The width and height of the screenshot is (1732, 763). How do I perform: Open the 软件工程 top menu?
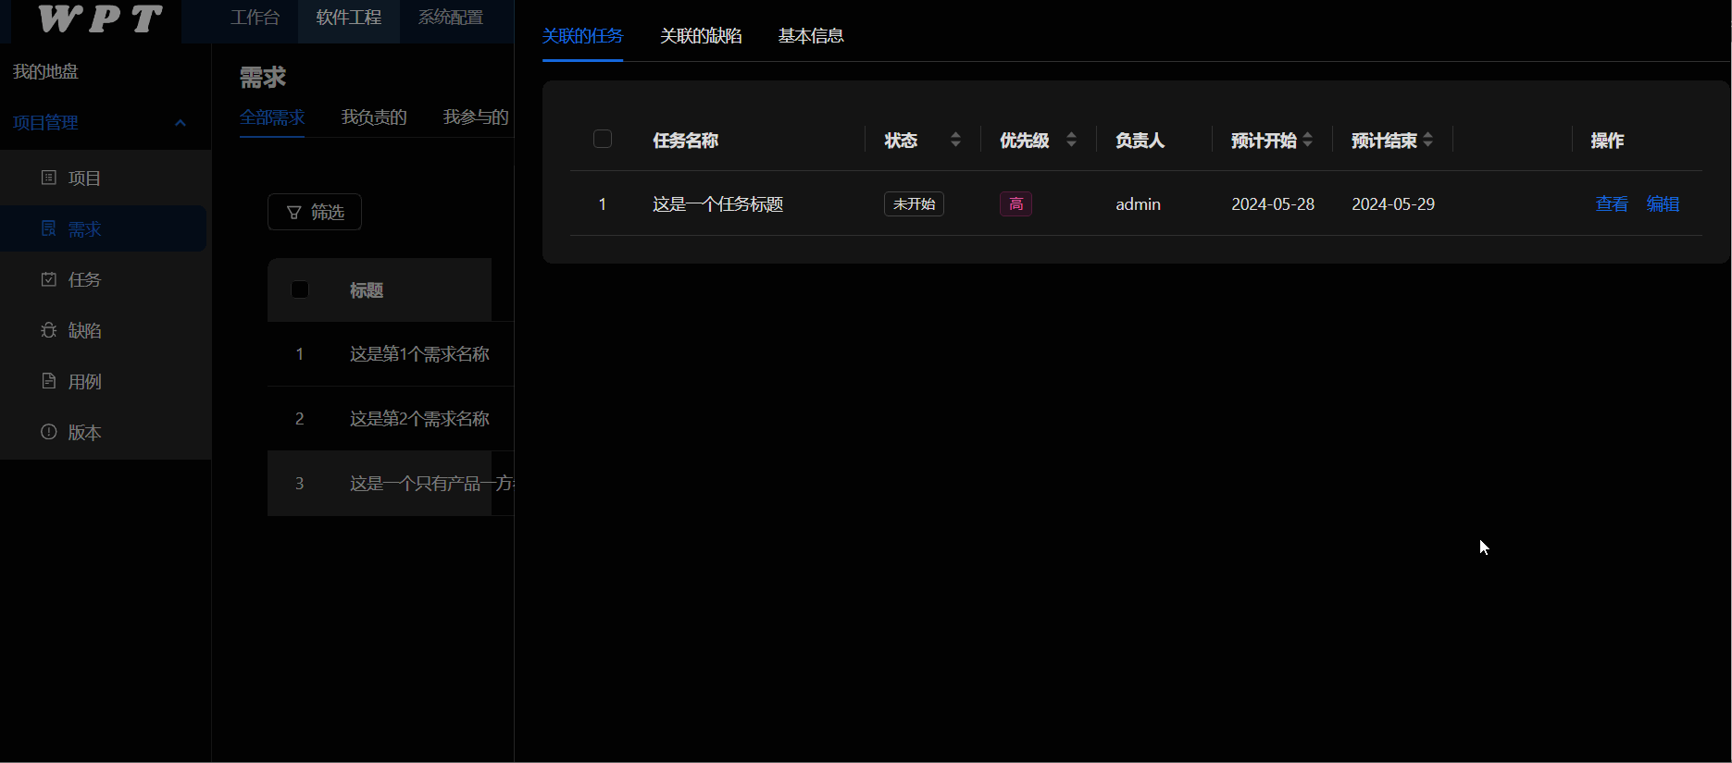click(x=349, y=18)
